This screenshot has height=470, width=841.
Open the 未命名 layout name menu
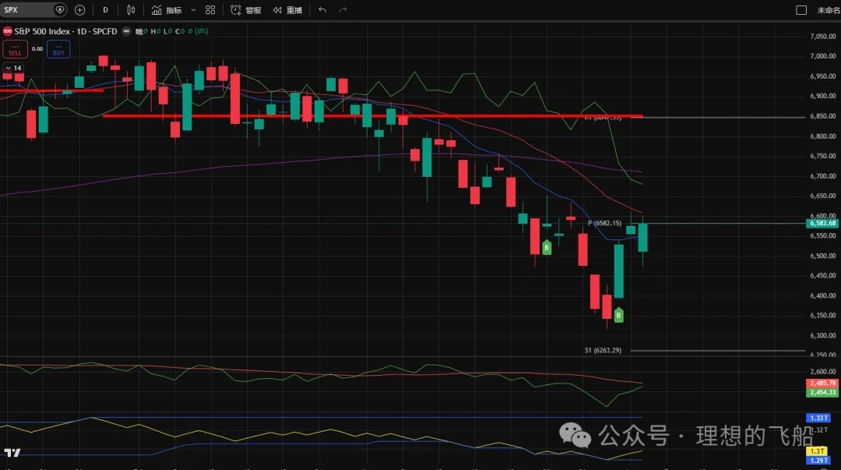click(x=828, y=10)
